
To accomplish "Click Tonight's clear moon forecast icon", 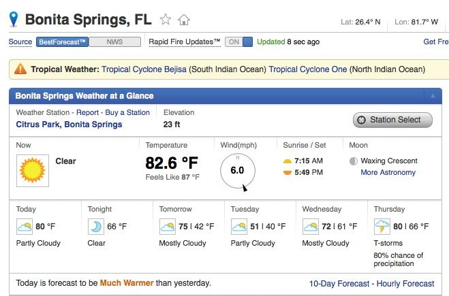I will (x=95, y=226).
